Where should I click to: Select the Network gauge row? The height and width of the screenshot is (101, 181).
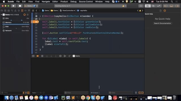(16, 31)
